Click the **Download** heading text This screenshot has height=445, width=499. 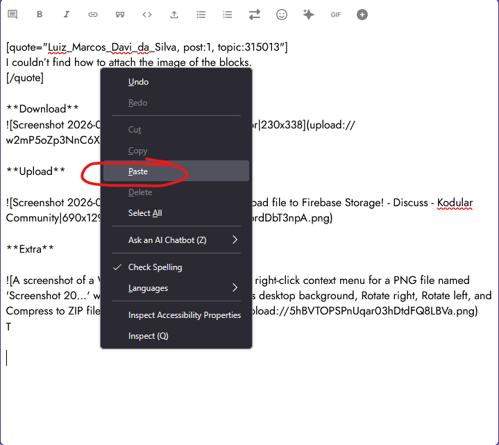coord(42,108)
